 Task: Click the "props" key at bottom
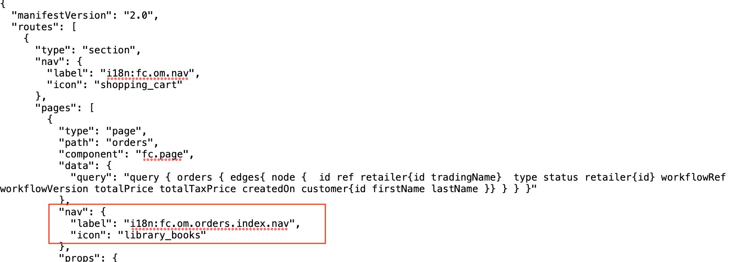pyautogui.click(x=82, y=257)
